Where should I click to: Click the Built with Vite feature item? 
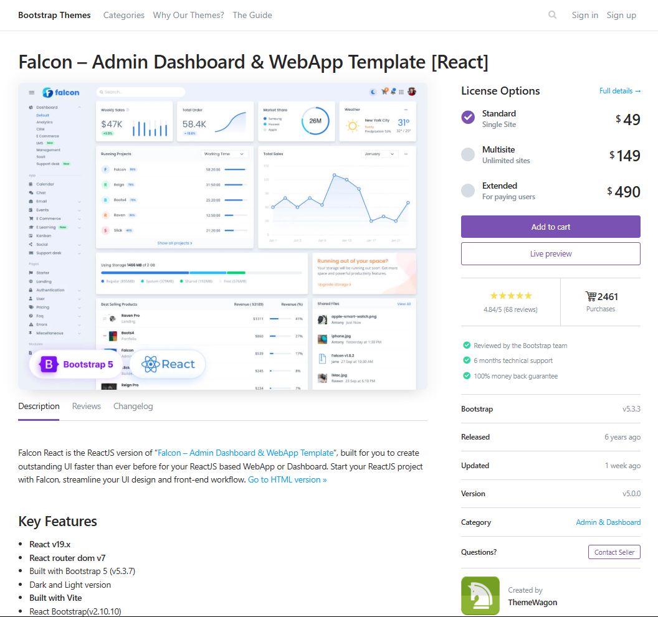(55, 598)
